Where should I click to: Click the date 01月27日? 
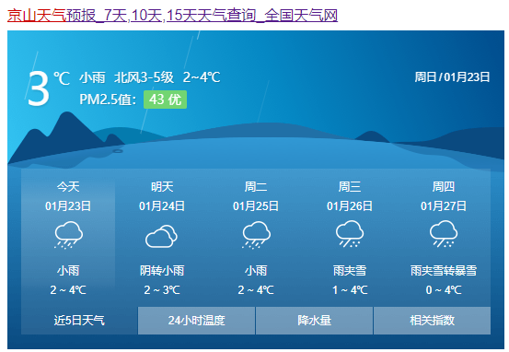tap(444, 206)
